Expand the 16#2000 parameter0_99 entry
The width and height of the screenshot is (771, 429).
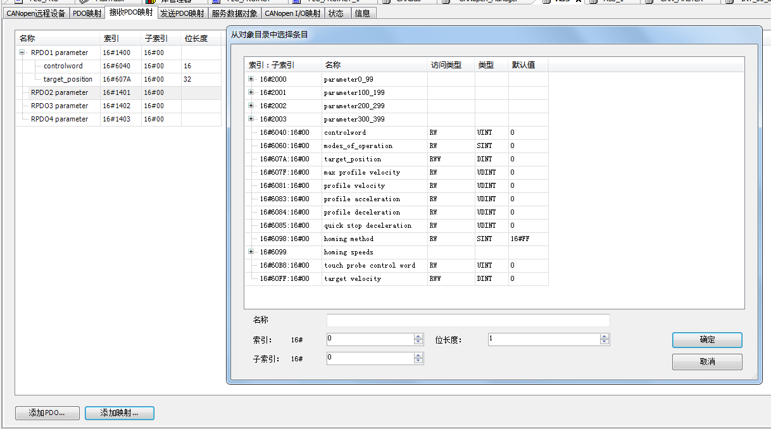point(251,79)
